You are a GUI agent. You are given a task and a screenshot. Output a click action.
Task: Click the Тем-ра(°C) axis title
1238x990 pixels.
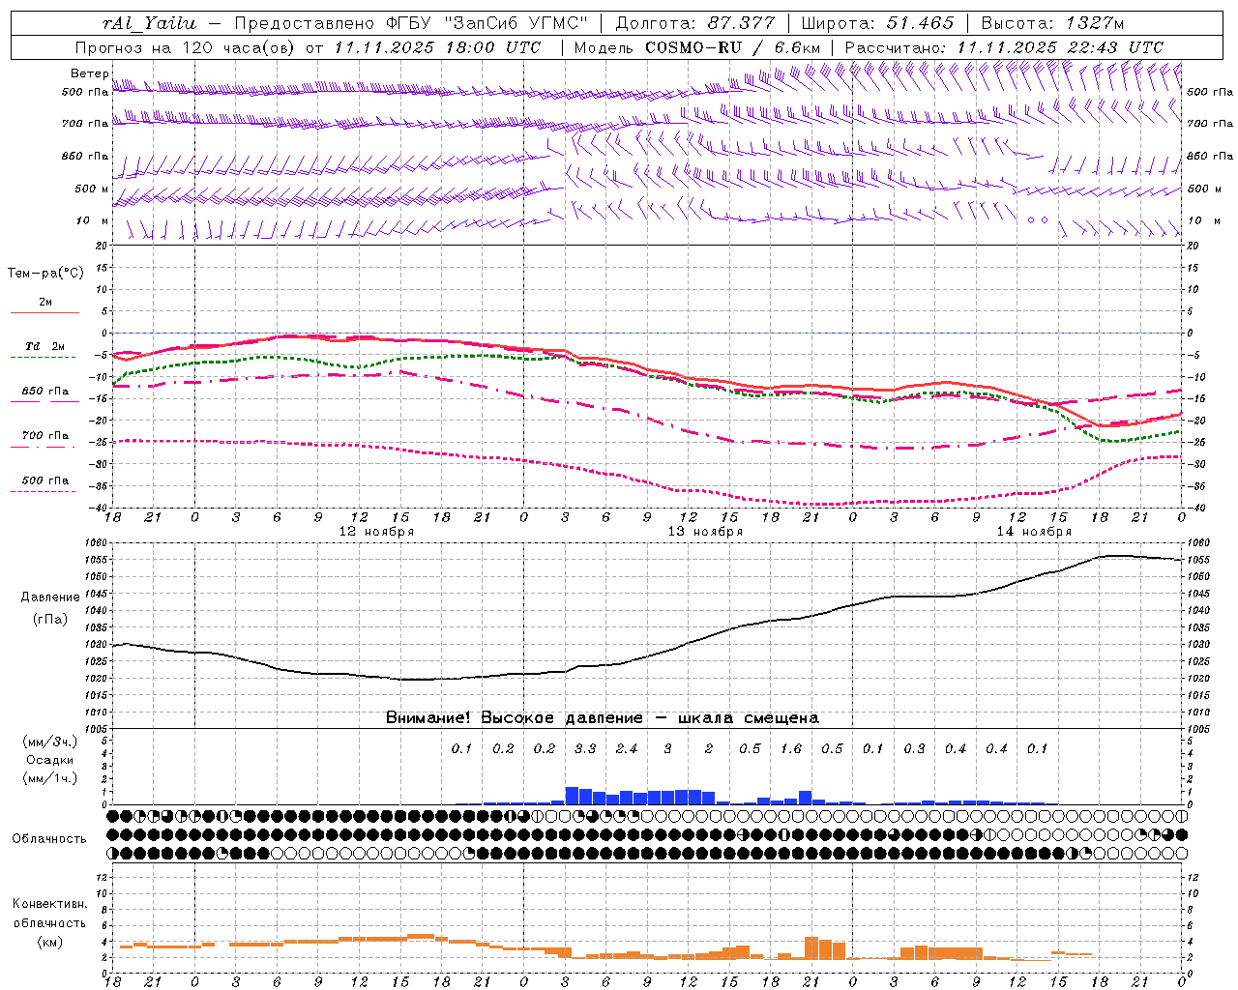(45, 274)
